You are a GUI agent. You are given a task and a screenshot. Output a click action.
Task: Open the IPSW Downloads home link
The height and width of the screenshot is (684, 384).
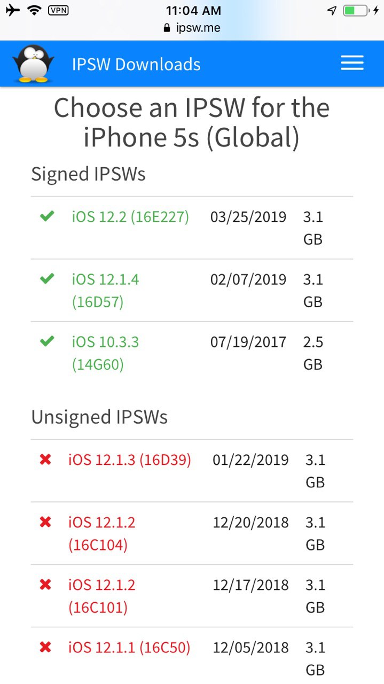click(136, 64)
